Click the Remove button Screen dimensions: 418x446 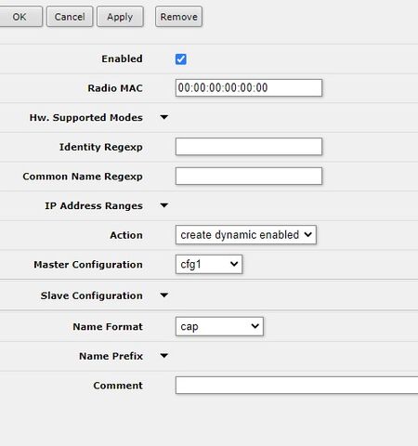[178, 17]
